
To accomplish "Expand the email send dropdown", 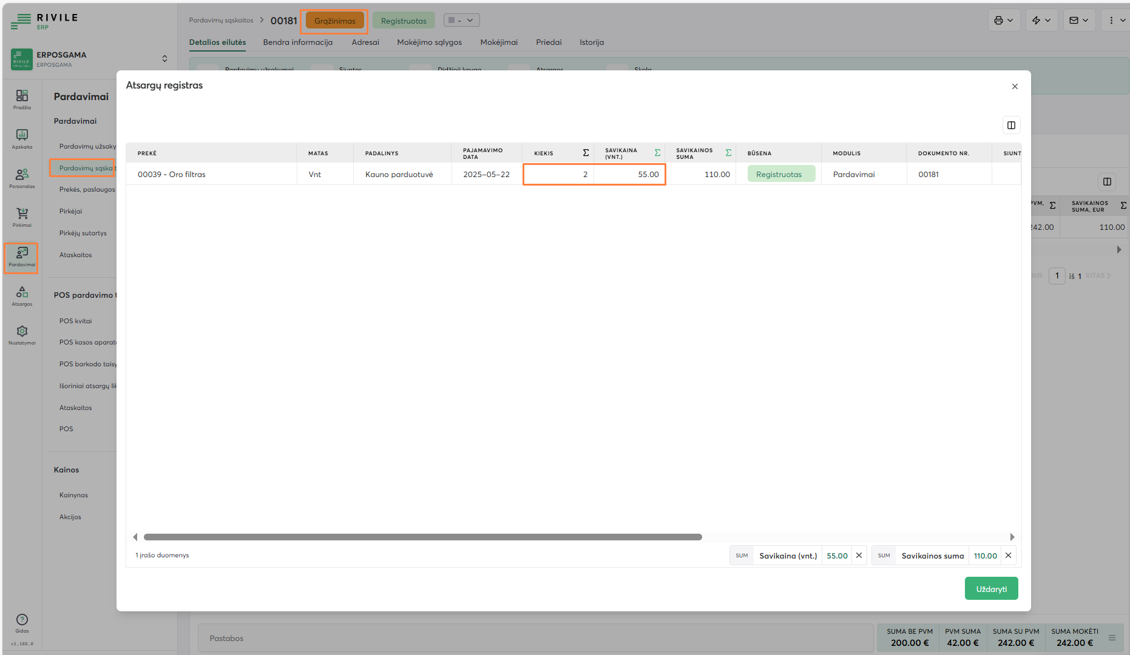I will pos(1078,21).
